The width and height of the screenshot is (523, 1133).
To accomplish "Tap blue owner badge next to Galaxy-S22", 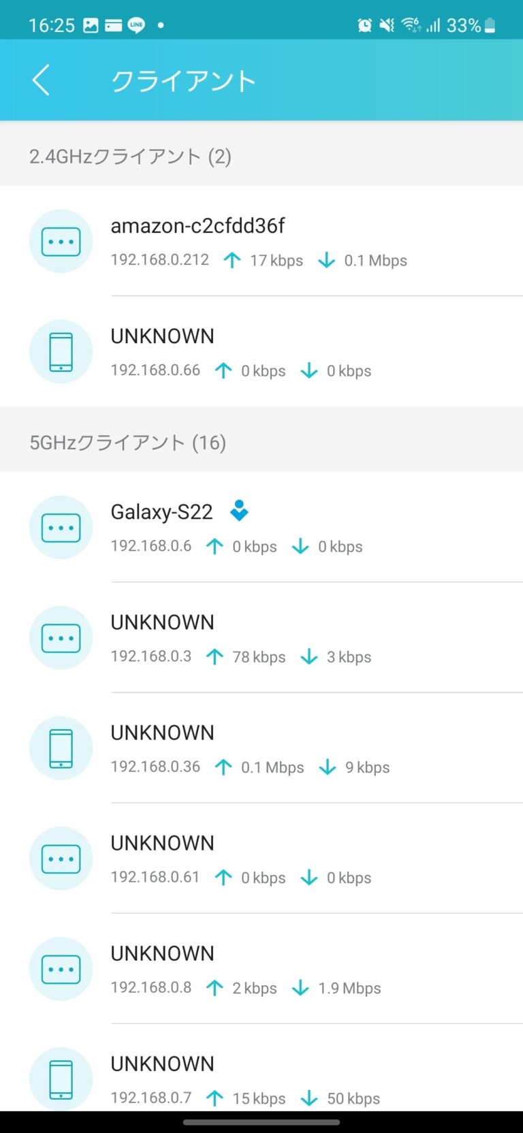I will [239, 511].
